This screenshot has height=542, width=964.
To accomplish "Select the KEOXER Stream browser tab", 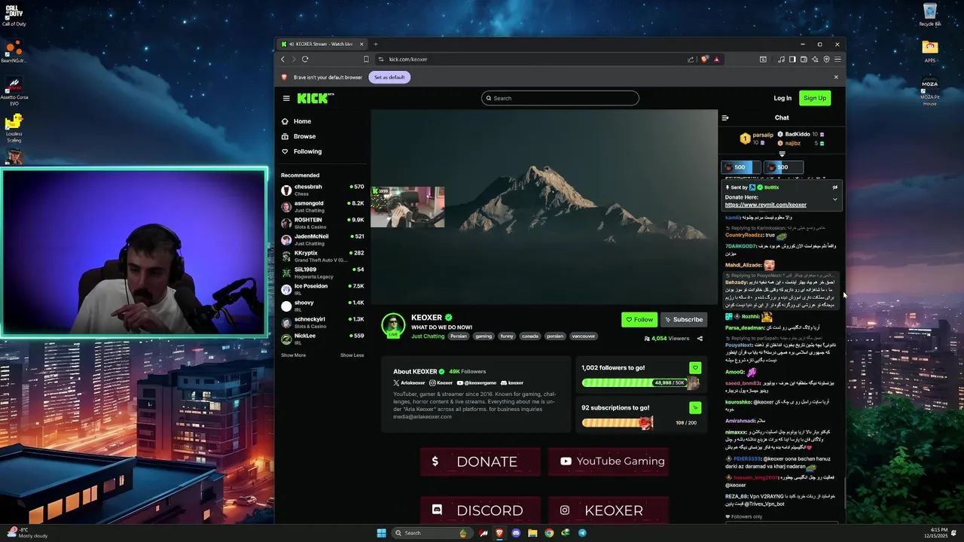I will click(322, 44).
